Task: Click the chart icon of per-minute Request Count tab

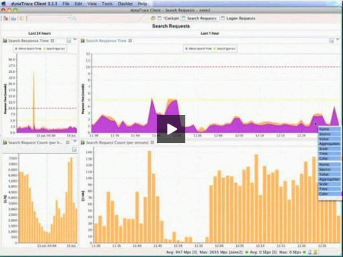Action: click(83, 143)
